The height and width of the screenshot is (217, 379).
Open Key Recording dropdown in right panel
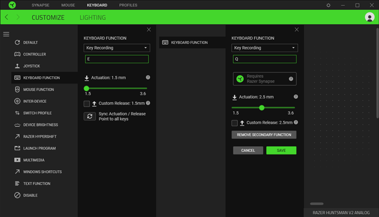click(x=265, y=48)
